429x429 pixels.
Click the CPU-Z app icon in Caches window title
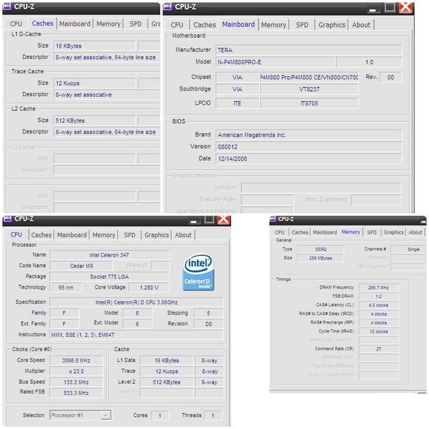click(x=7, y=6)
